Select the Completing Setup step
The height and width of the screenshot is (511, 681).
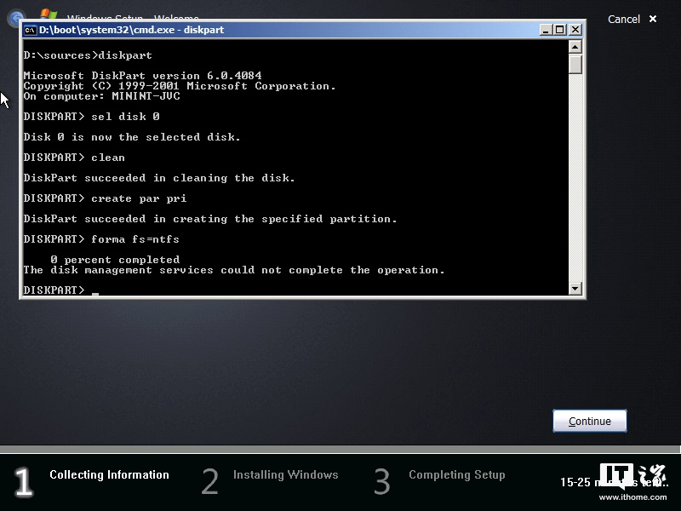click(x=457, y=475)
